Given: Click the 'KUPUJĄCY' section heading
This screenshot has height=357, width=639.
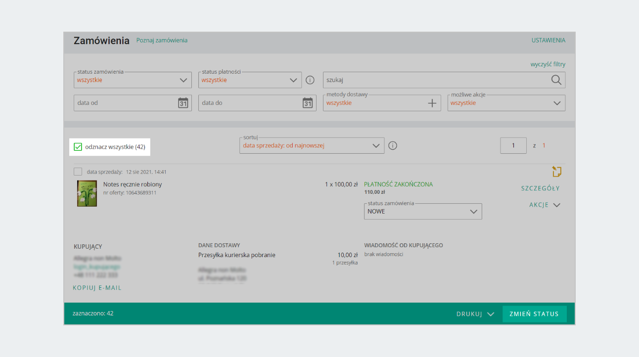Looking at the screenshot, I should coord(88,247).
